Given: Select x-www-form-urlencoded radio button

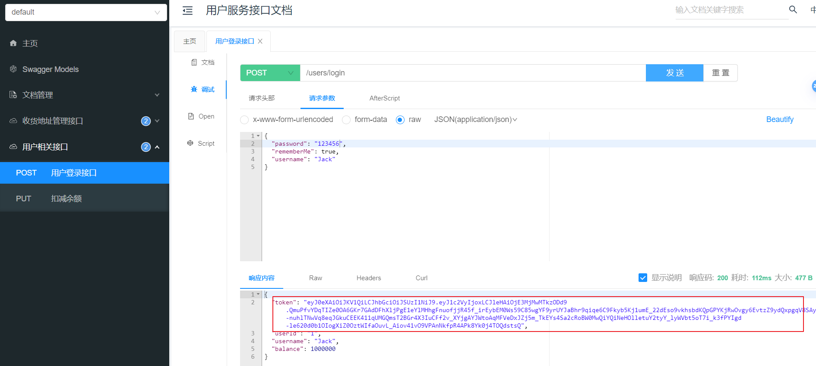Looking at the screenshot, I should click(244, 120).
